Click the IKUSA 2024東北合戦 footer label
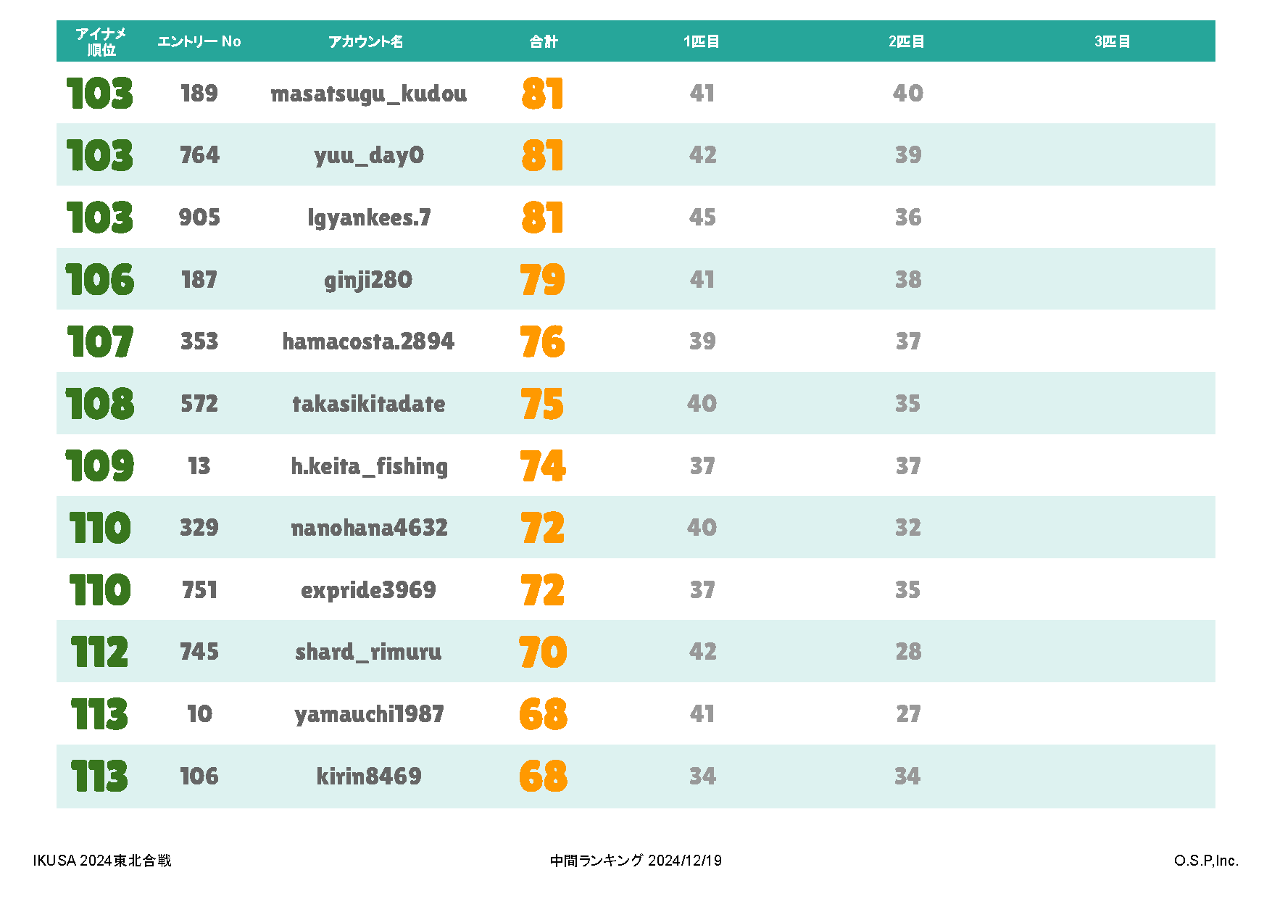This screenshot has height=899, width=1272. pyautogui.click(x=102, y=861)
